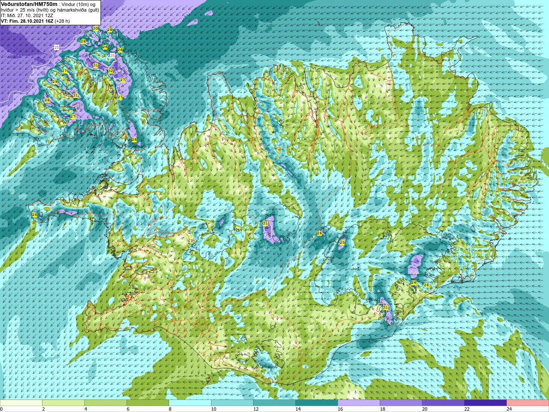Pick the pink above-24 legend swatch
549x412 pixels.
[528, 403]
